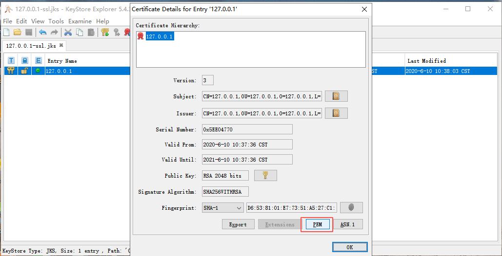Click the Export button
The width and height of the screenshot is (502, 256).
pos(238,224)
